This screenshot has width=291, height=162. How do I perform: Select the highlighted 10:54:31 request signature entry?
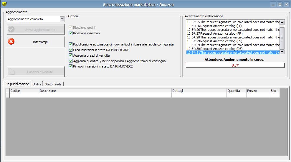point(233,53)
